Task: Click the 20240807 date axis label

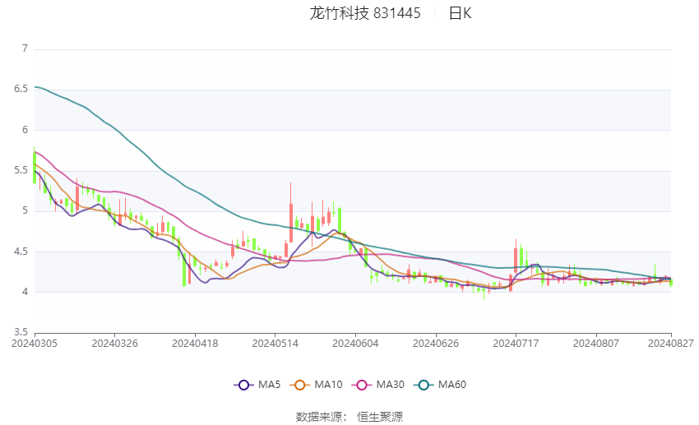Action: point(596,344)
